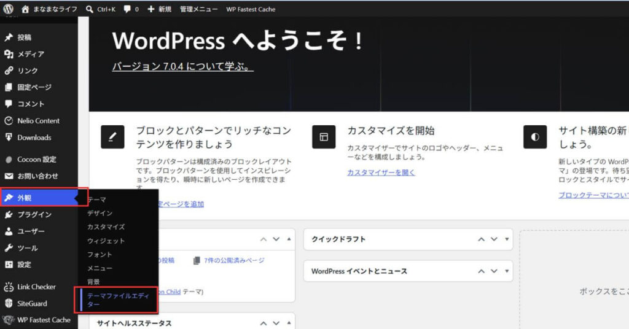Select フォント in 外観 submenu
Viewport: 629px width, 329px height.
[x=100, y=255]
